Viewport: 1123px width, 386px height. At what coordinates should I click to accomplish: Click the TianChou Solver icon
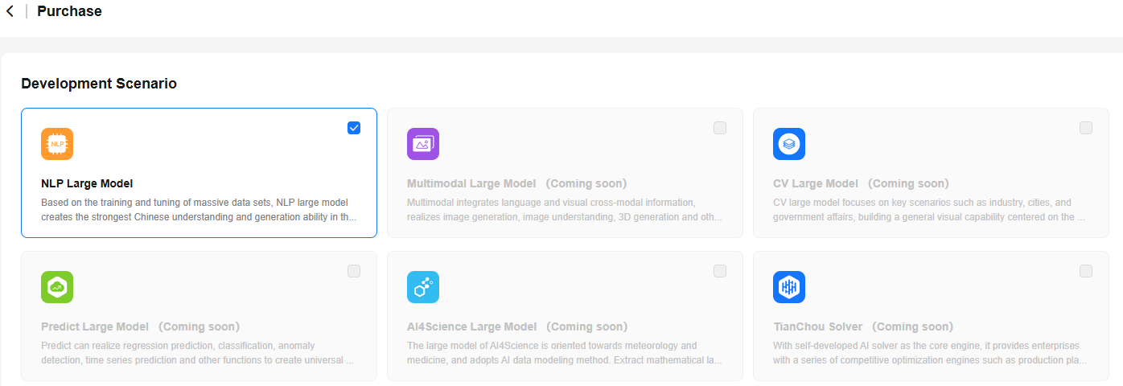789,287
